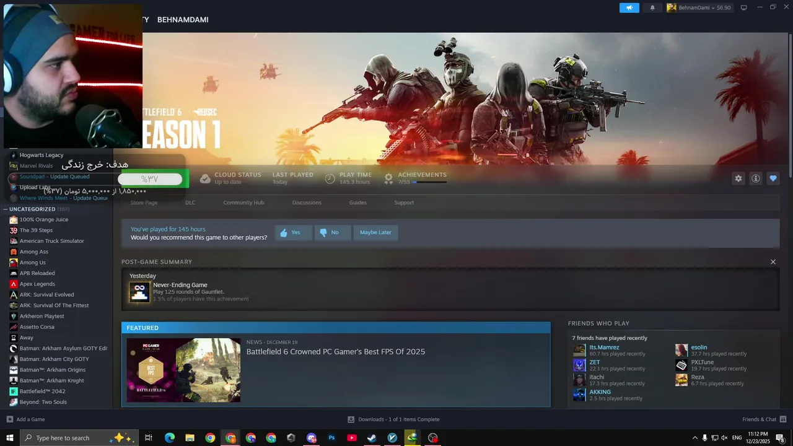Open File Explorer from the taskbar

click(x=190, y=438)
